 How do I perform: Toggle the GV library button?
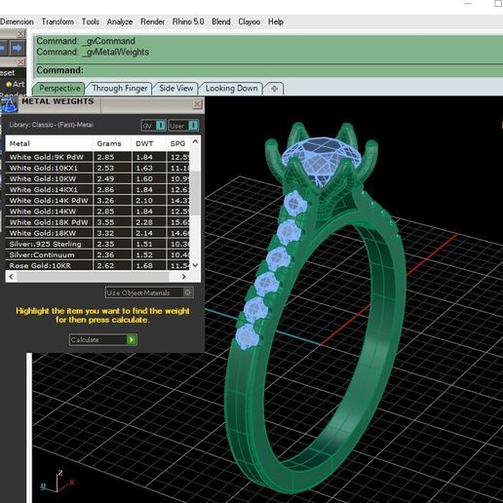coord(154,126)
